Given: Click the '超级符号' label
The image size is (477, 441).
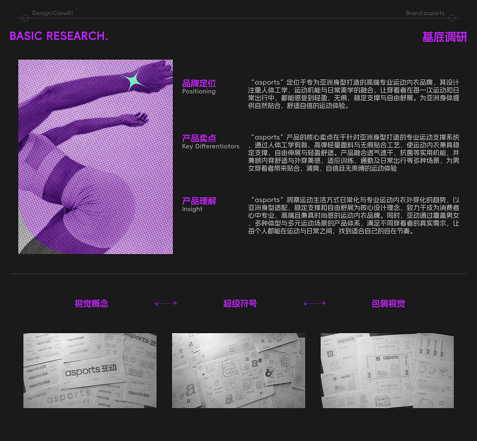Looking at the screenshot, I should coord(240,304).
